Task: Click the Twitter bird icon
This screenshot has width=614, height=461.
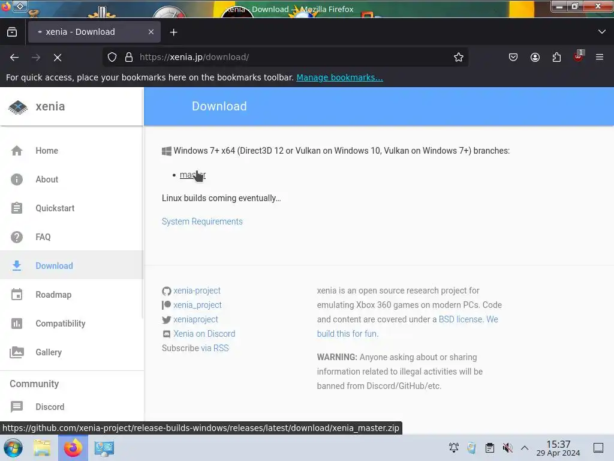Action: (167, 320)
